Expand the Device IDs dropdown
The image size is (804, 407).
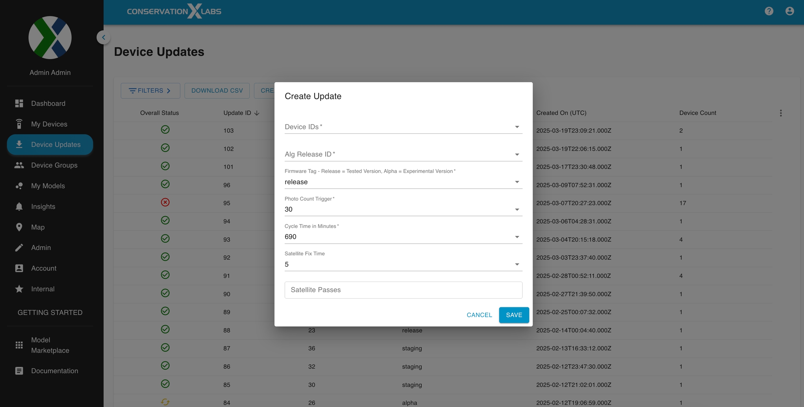(x=403, y=127)
